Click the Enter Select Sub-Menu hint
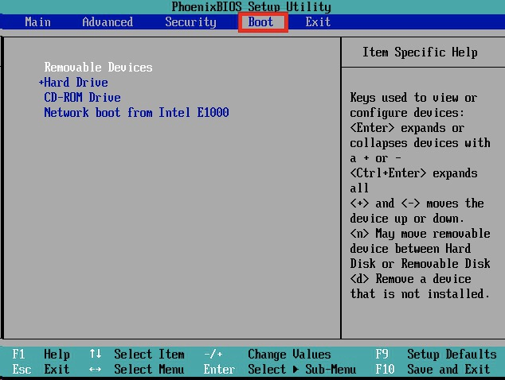The width and height of the screenshot is (505, 380). pos(280,369)
